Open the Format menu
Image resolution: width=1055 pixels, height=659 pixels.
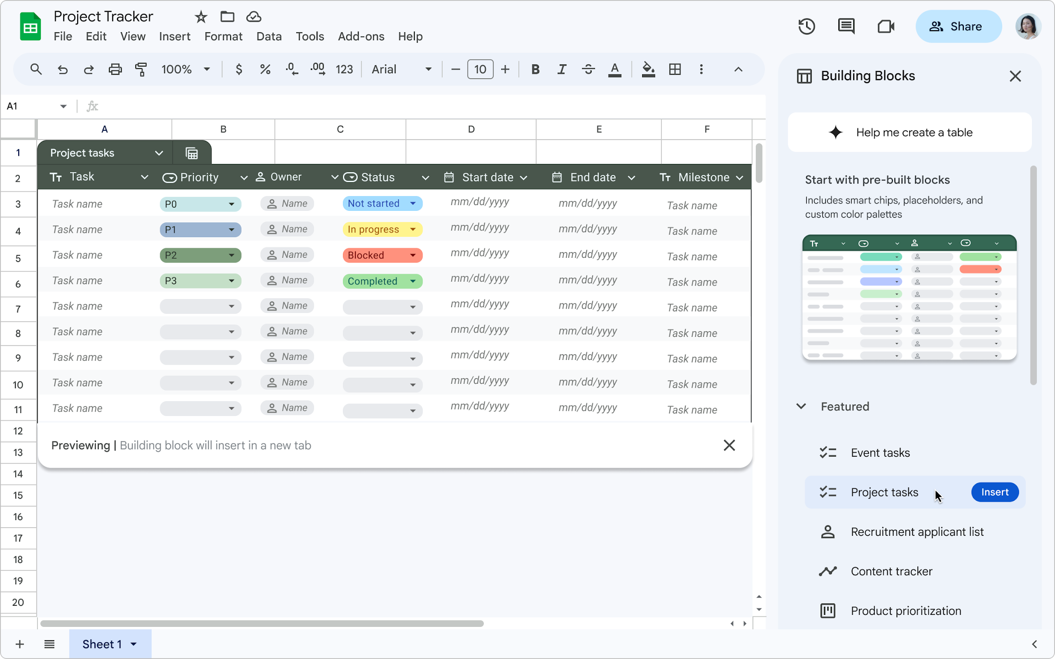pos(223,35)
